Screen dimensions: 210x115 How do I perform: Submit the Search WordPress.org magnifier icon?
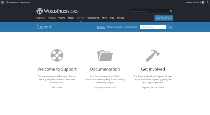click(171, 11)
